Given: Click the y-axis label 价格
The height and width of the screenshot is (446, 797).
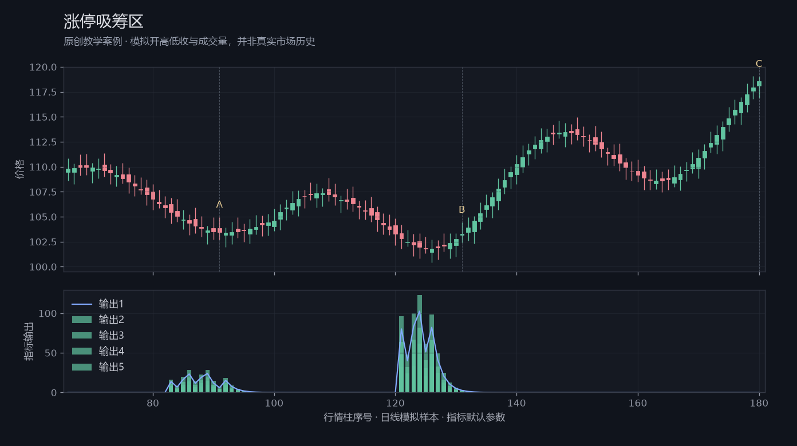Looking at the screenshot, I should tap(20, 169).
